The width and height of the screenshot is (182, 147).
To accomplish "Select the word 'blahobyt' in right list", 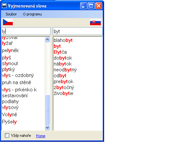I will click(x=63, y=40).
